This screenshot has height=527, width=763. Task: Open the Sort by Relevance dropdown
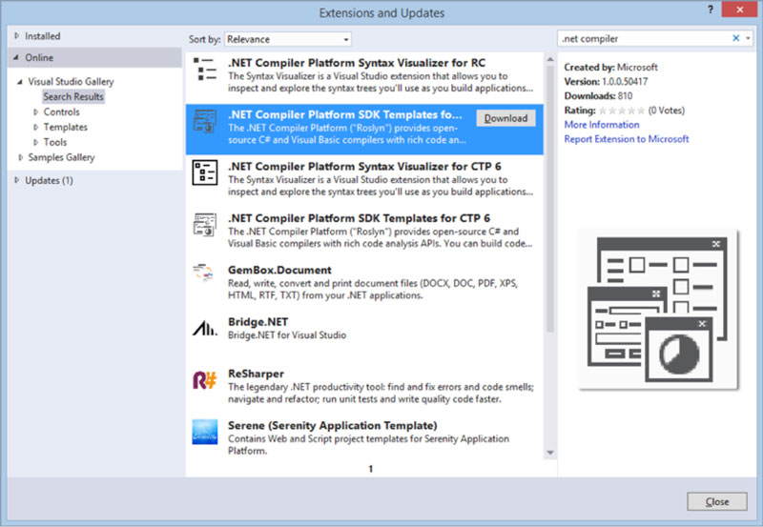point(288,39)
